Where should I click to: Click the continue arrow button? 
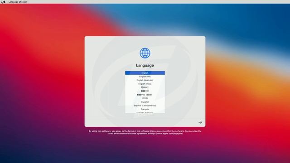pyautogui.click(x=200, y=122)
